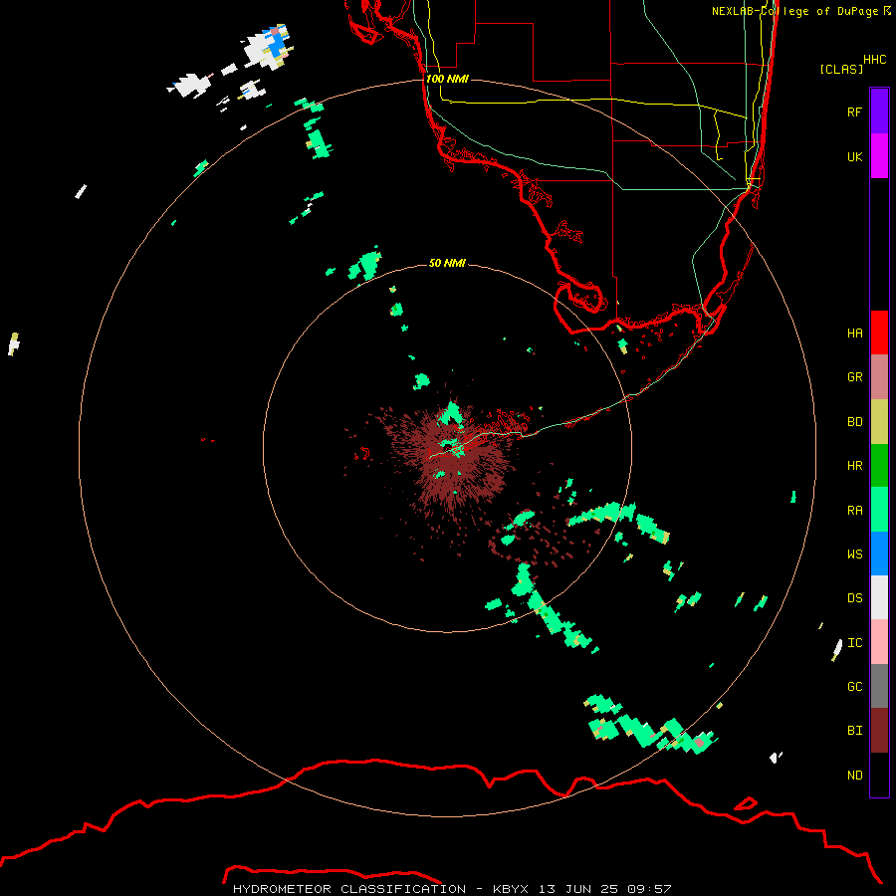Click the RF purple legend swatch
Viewport: 896px width, 896px height.
point(879,112)
